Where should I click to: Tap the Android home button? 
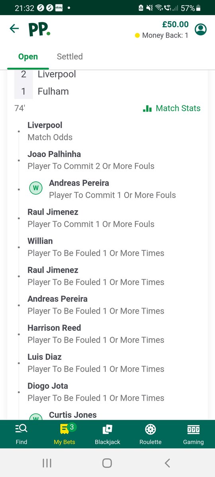coord(107,463)
